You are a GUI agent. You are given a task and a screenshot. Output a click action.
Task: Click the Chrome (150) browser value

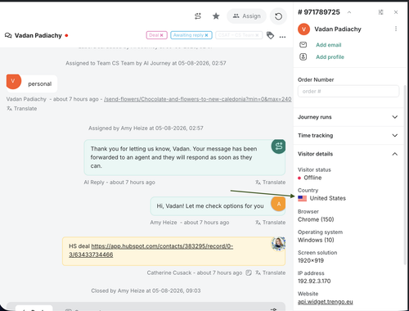pos(316,219)
